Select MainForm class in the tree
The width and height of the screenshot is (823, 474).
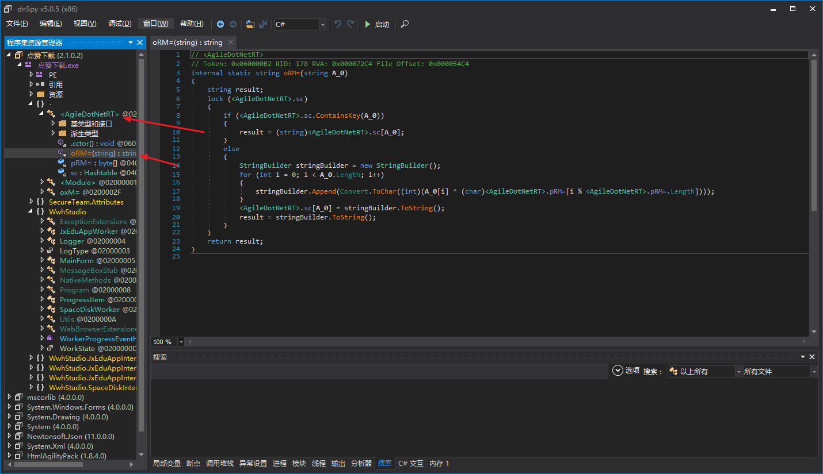[77, 260]
